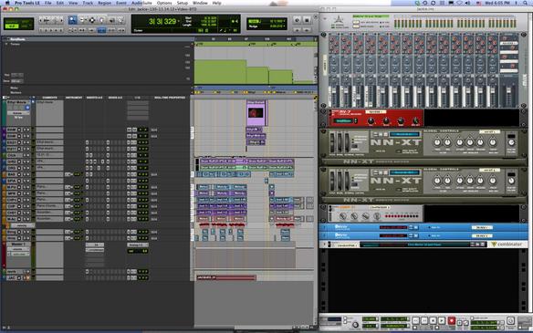Open the Master 1 track output selector

(x=137, y=245)
